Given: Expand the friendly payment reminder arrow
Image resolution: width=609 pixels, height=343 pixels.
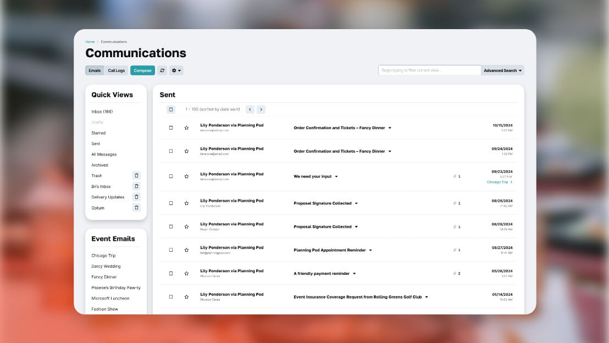Looking at the screenshot, I should [x=354, y=274].
